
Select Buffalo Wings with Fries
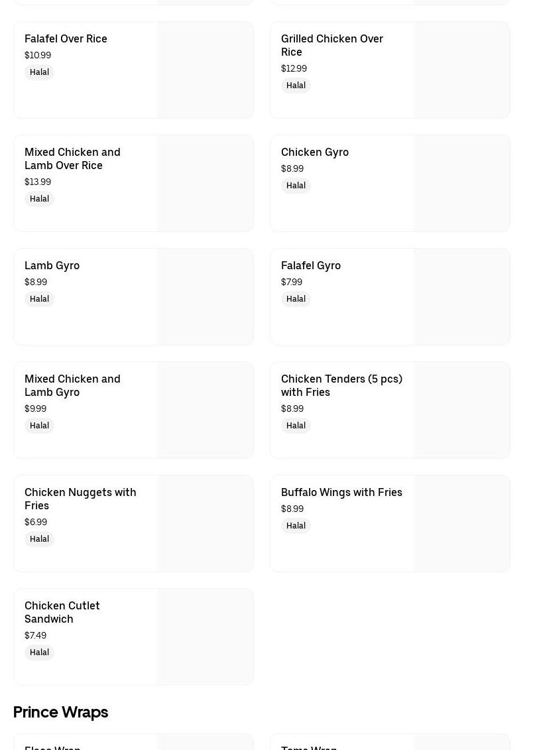[341, 493]
